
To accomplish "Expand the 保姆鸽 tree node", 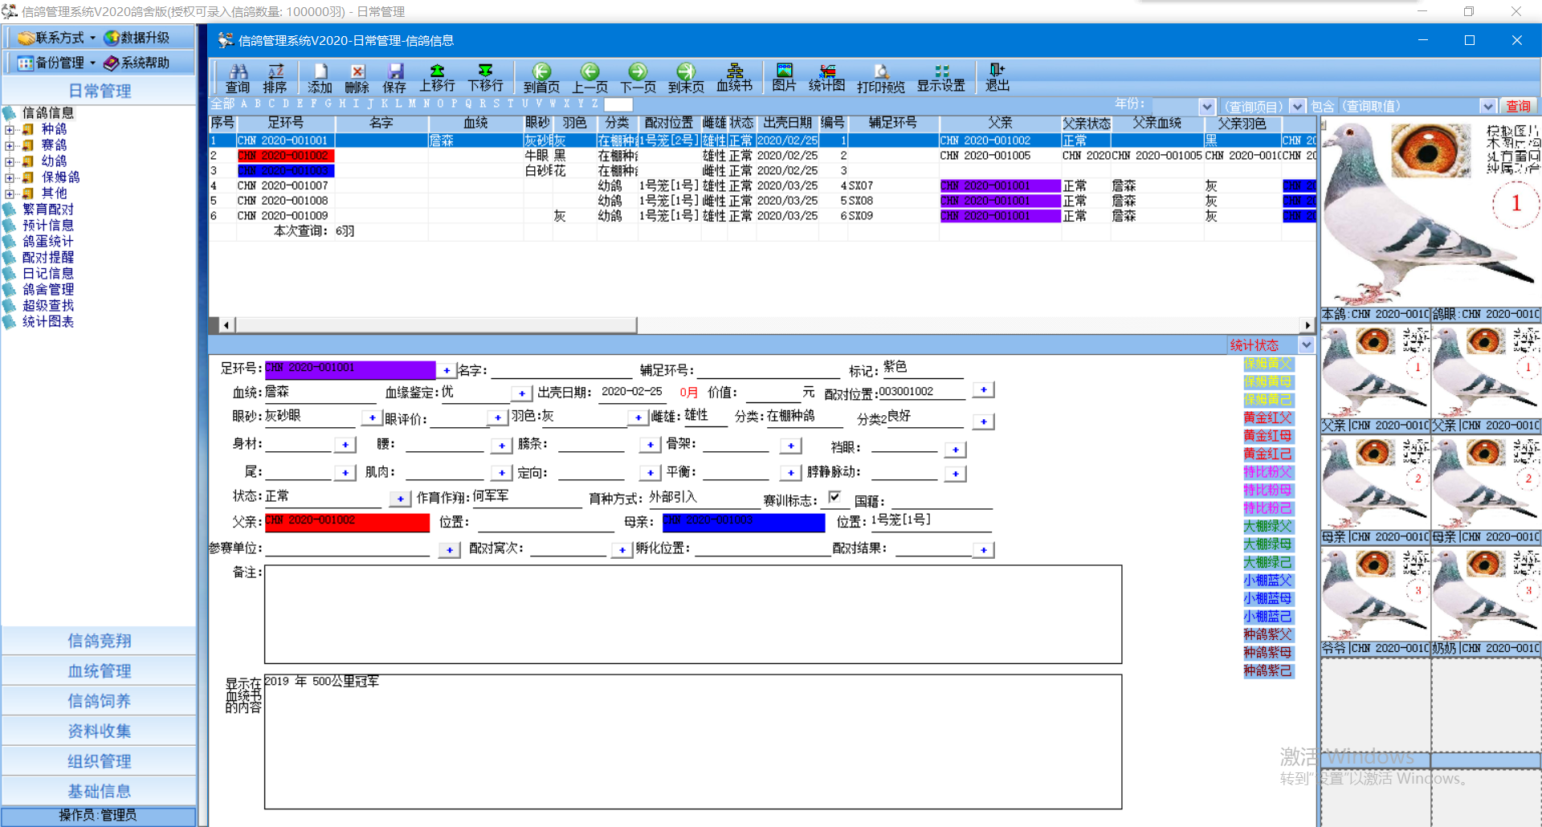I will 10,177.
